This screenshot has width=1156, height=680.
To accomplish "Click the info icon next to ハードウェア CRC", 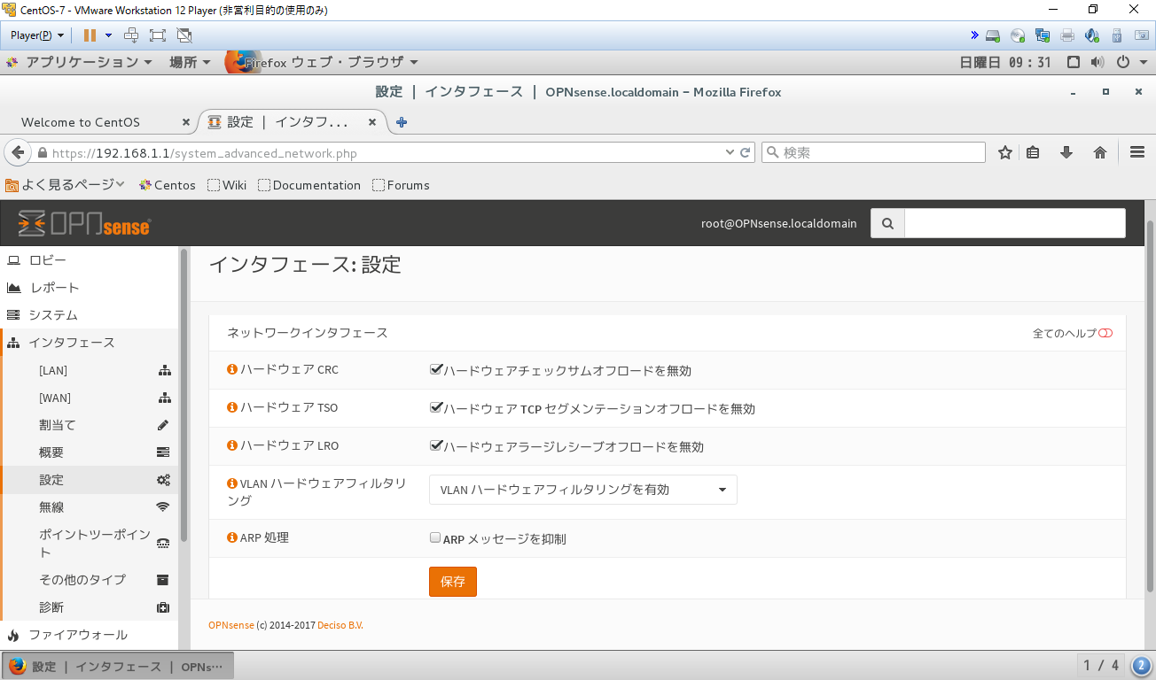I will [231, 368].
